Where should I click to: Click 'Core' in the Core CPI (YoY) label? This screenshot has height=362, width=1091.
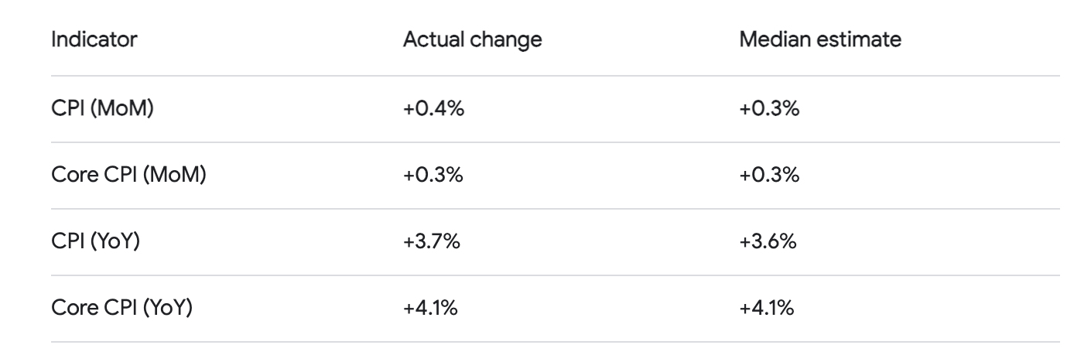click(x=70, y=309)
